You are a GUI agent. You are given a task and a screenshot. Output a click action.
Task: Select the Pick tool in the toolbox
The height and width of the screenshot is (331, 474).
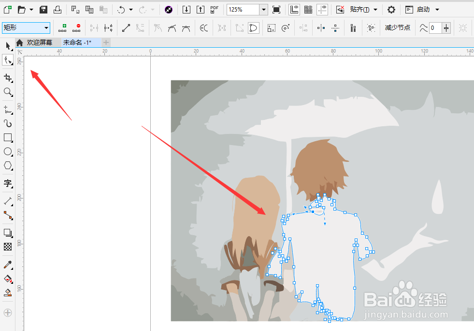pos(8,46)
